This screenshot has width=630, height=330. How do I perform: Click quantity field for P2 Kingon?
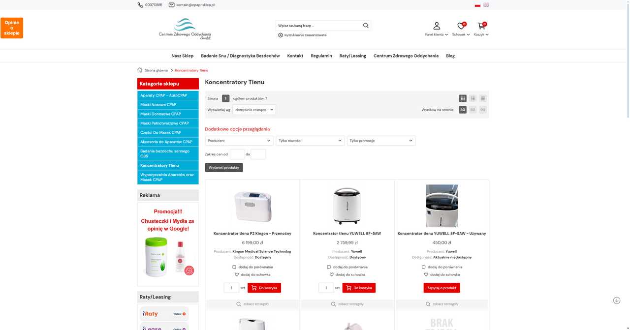tap(231, 288)
